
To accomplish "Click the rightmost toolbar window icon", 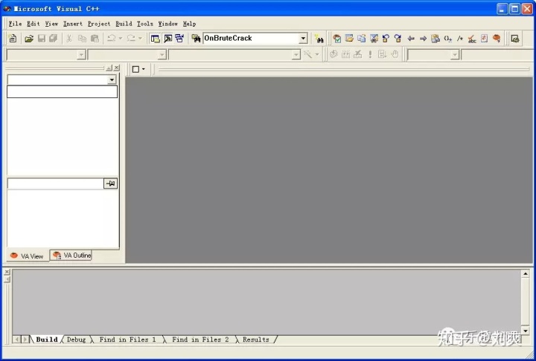I will click(515, 39).
